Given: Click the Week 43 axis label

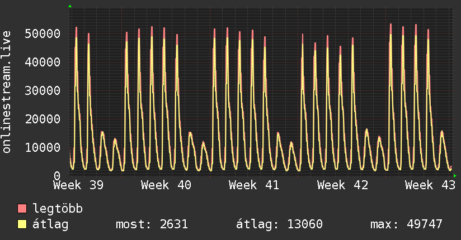Looking at the screenshot, I should 430,185.
